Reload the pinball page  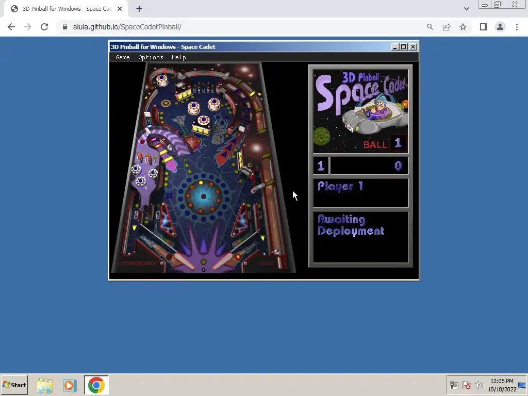[44, 27]
